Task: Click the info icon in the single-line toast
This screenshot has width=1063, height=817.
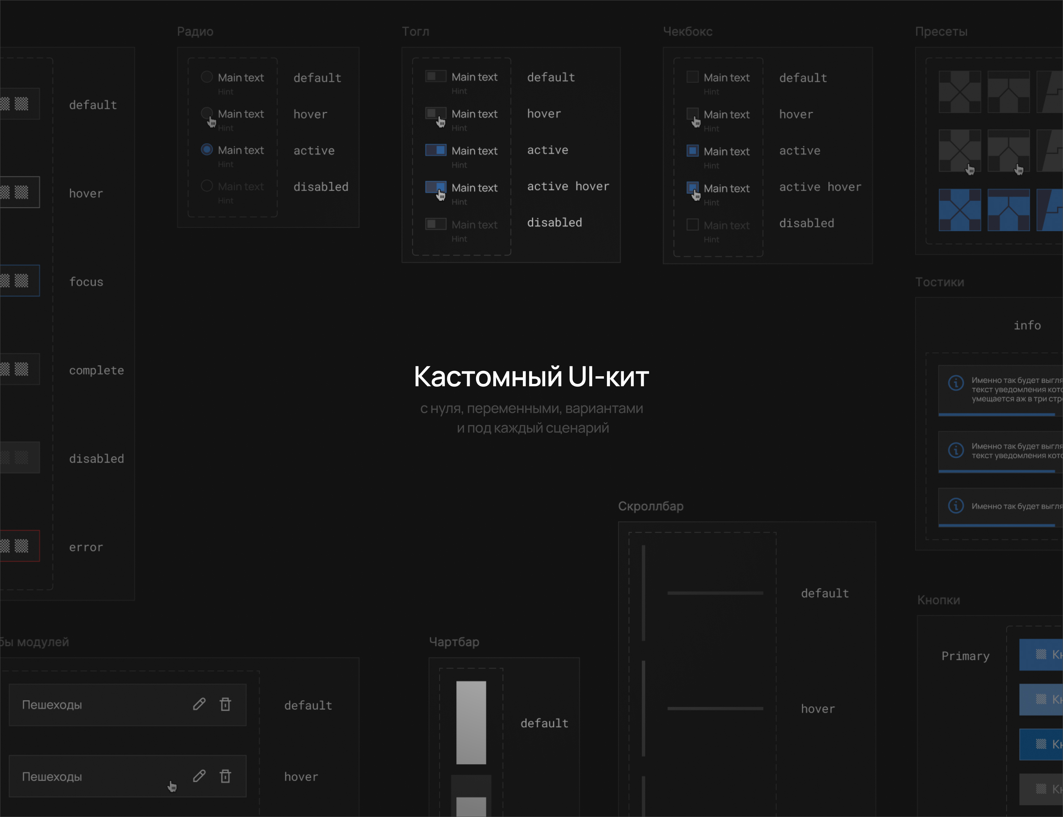Action: 956,506
